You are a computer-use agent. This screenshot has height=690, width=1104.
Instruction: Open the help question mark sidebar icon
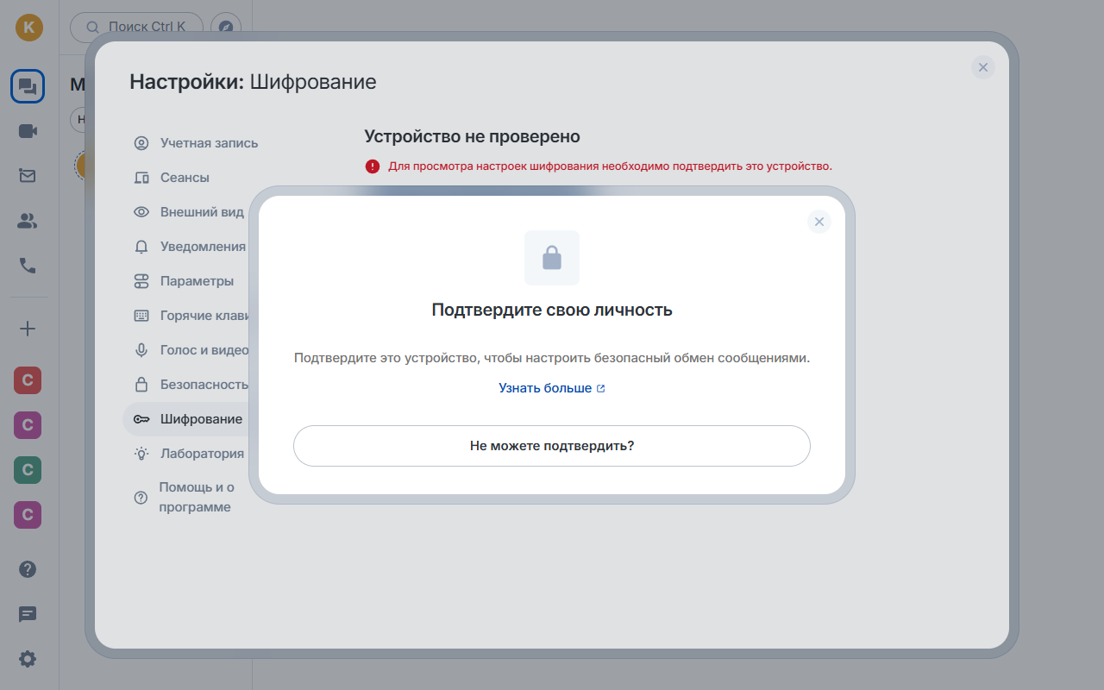28,569
